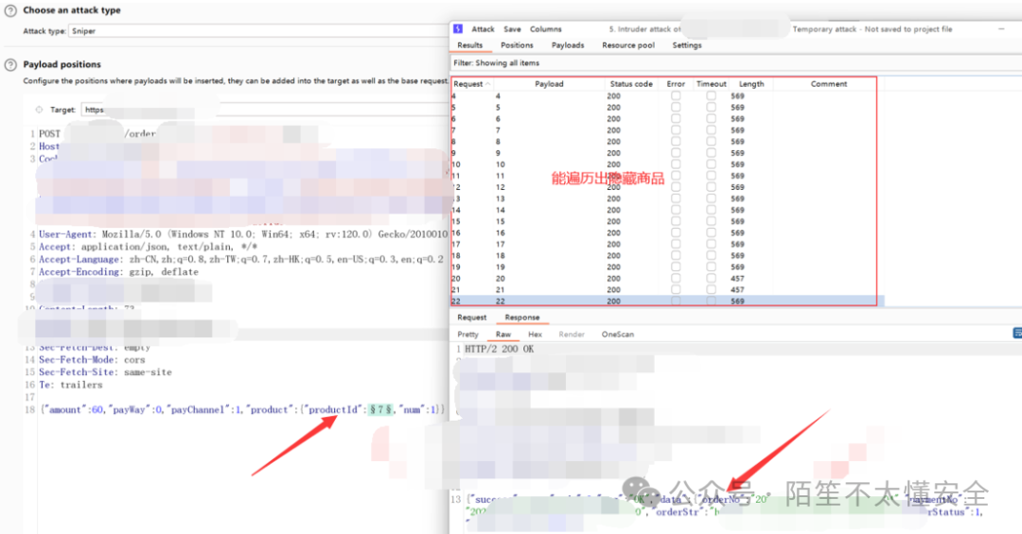
Task: Switch the response view to Raw
Action: coord(503,334)
